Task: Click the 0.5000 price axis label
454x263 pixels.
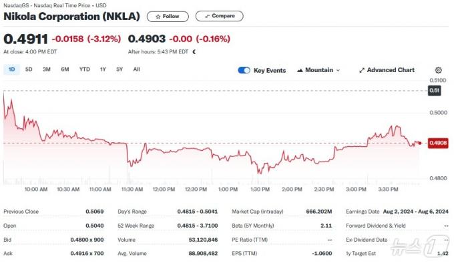Action: pyautogui.click(x=439, y=113)
